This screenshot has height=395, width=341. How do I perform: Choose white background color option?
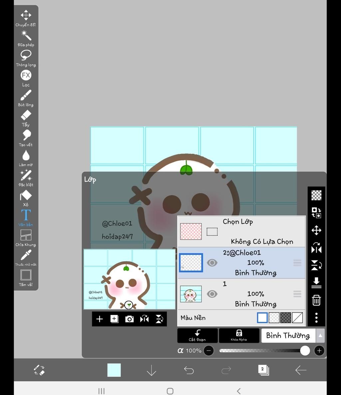[x=262, y=318]
